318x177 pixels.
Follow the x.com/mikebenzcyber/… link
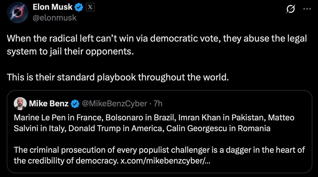click(166, 161)
